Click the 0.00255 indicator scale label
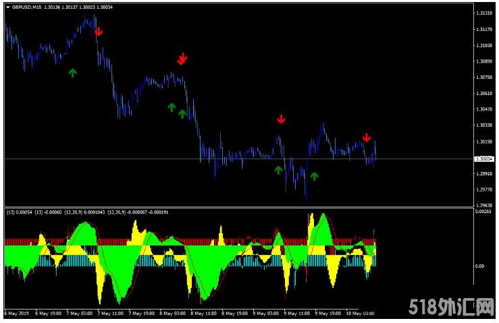 pos(483,212)
